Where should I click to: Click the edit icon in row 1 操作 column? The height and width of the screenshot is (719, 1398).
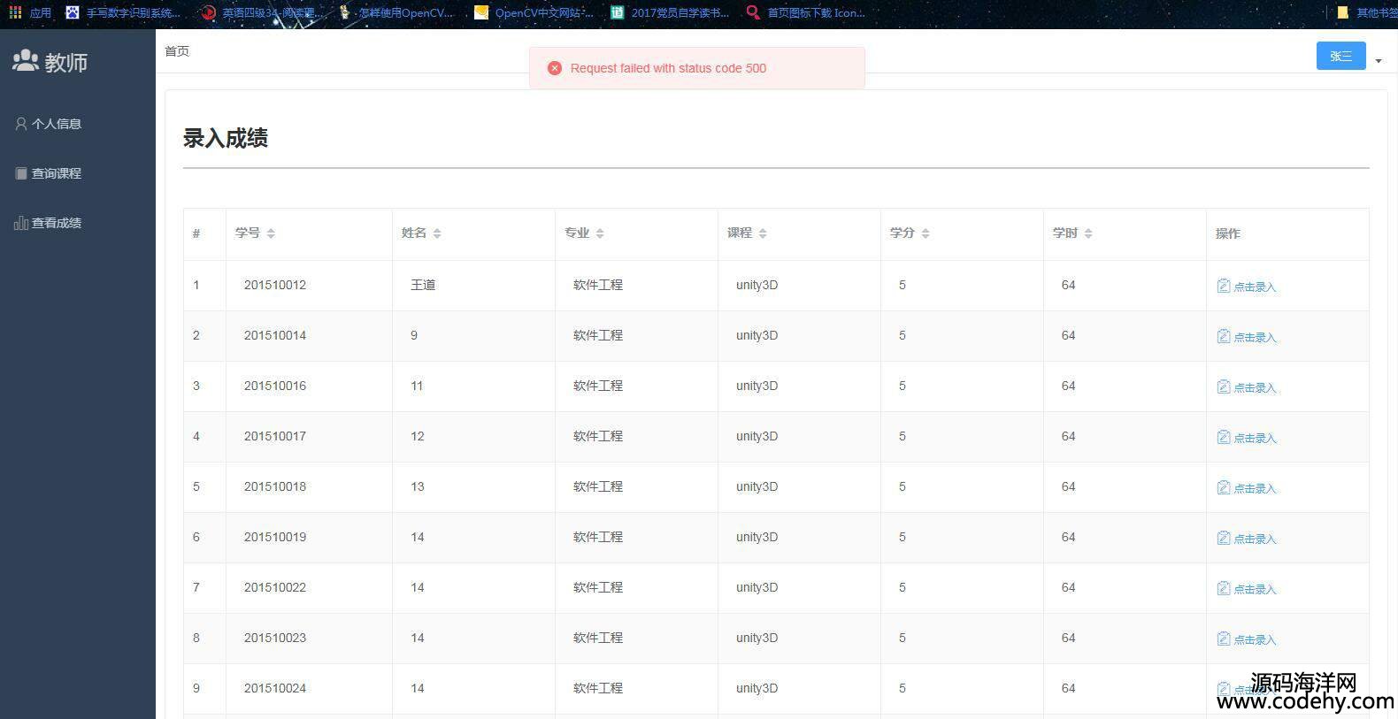pyautogui.click(x=1224, y=286)
